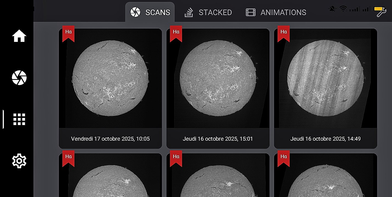Switch to the SCANS tab
This screenshot has height=197, width=392.
pyautogui.click(x=150, y=12)
